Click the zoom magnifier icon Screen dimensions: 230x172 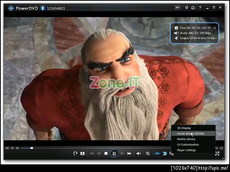(148, 153)
